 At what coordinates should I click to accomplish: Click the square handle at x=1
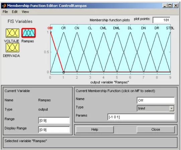pos(64,72)
